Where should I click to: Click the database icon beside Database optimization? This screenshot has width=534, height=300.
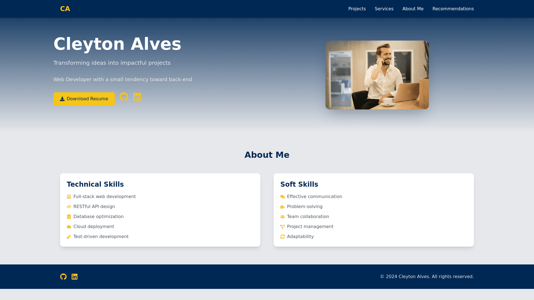pyautogui.click(x=69, y=217)
